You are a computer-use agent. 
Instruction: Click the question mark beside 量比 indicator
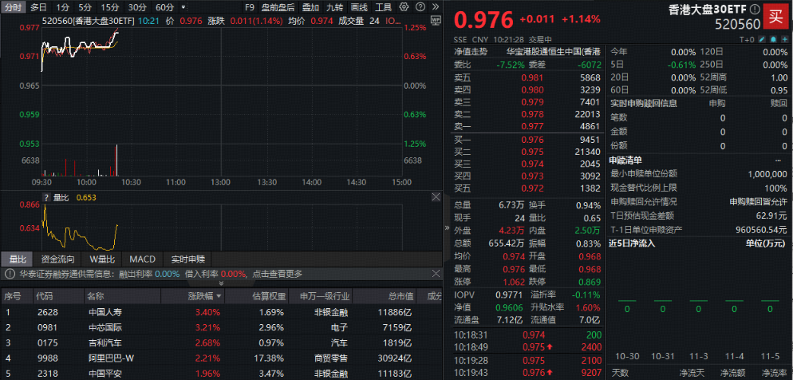46,197
